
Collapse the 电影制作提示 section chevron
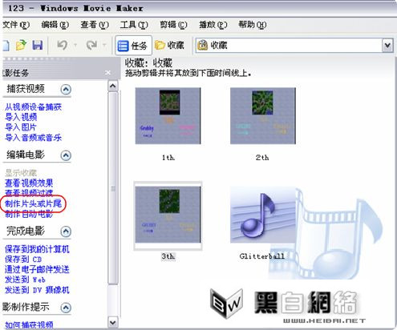pos(66,308)
